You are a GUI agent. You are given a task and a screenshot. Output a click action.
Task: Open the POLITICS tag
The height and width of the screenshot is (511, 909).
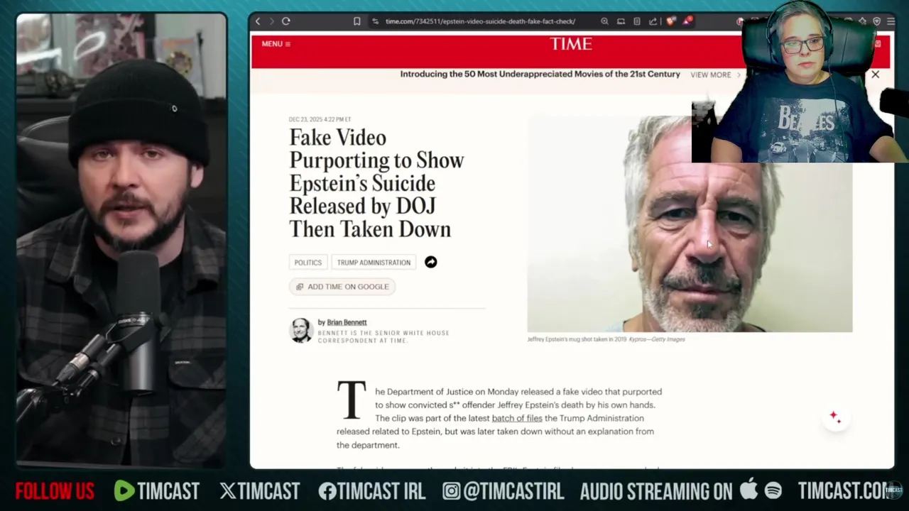tap(308, 263)
